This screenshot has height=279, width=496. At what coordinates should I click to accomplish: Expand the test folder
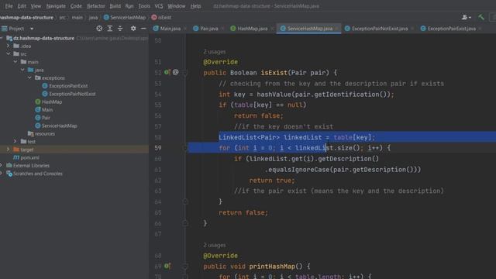click(x=15, y=141)
